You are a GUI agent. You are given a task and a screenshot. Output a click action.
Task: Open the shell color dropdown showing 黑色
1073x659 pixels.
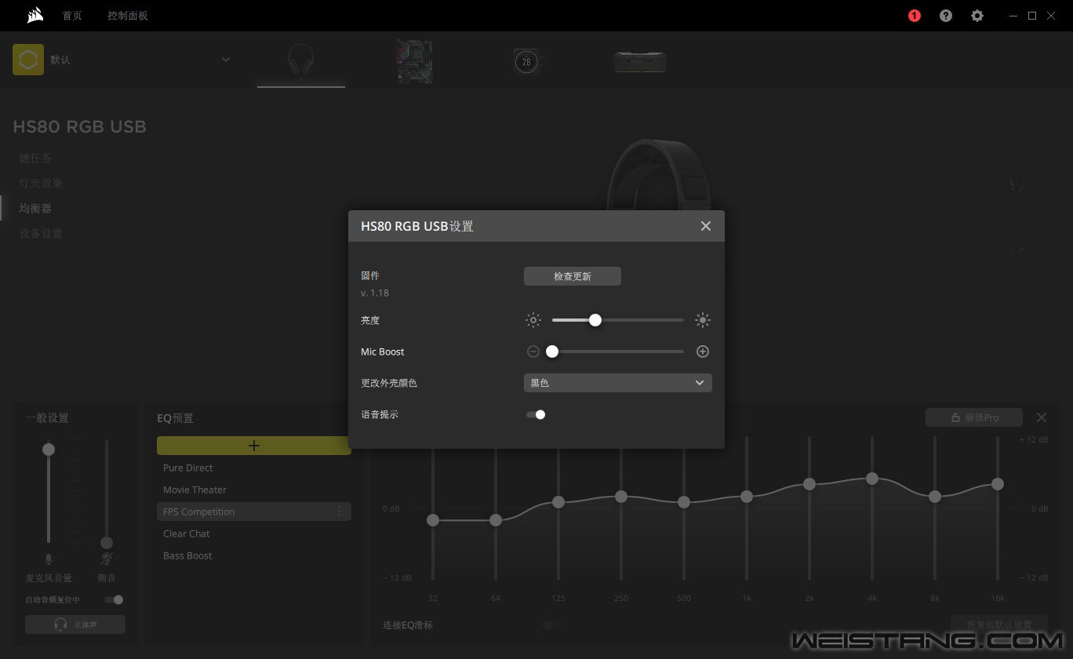[x=618, y=383]
